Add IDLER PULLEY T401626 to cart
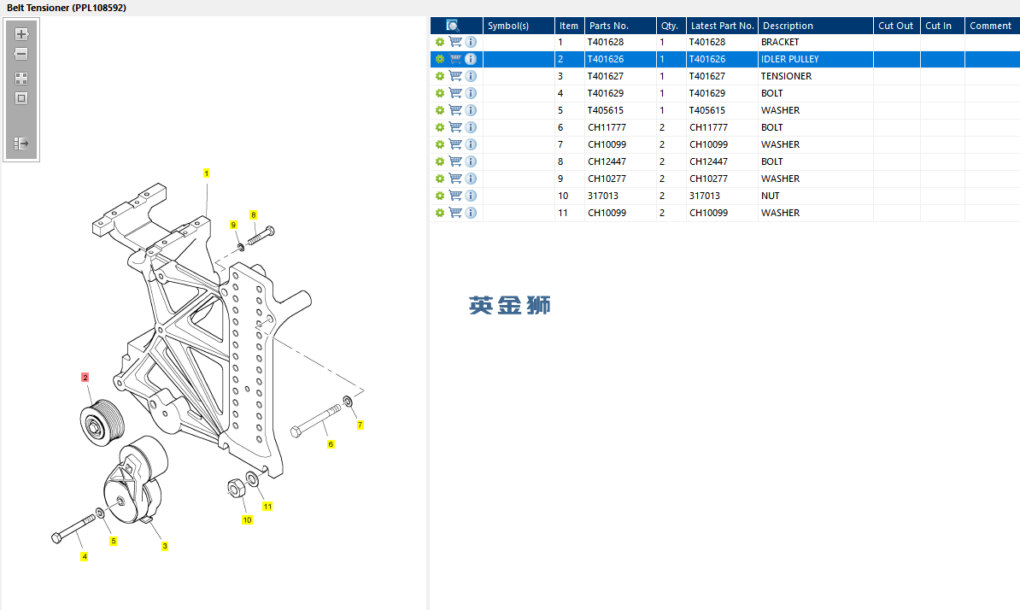 point(455,59)
